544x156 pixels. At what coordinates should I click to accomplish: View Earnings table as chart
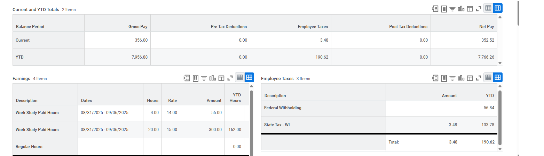tap(213, 78)
